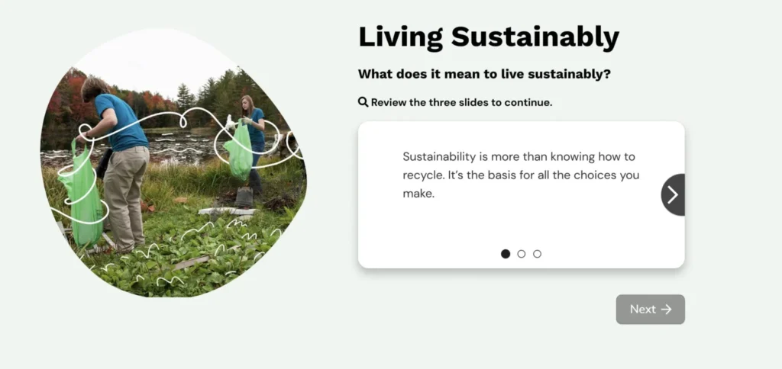Click "What does it mean to live sustainably?" subtitle

coord(484,74)
